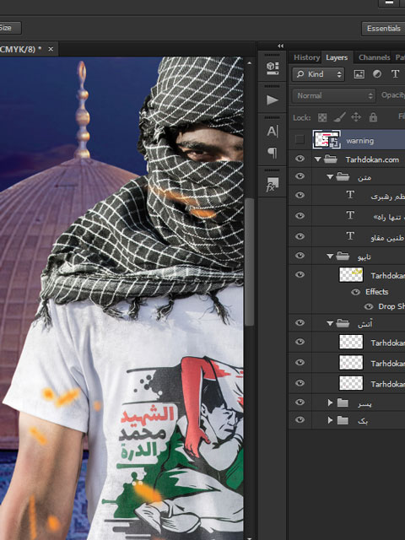405x540 pixels.
Task: Click the canvas scroll-up arrow
Action: pos(250,63)
